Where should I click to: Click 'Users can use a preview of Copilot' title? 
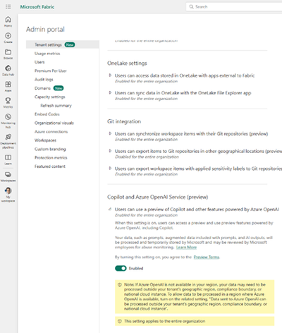(197, 210)
